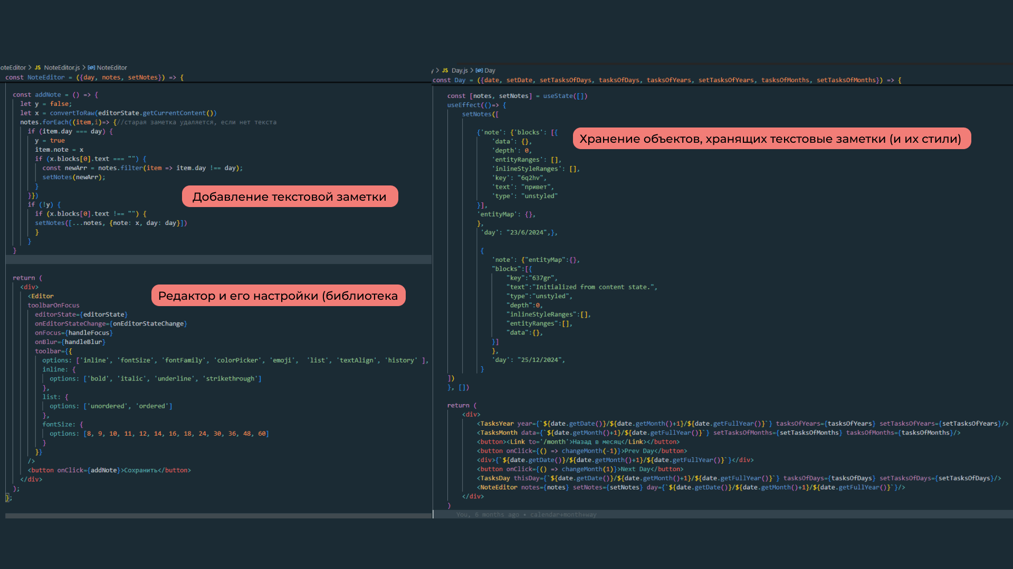
Task: Click the line 'const addNote = () => {'
Action: [x=55, y=95]
